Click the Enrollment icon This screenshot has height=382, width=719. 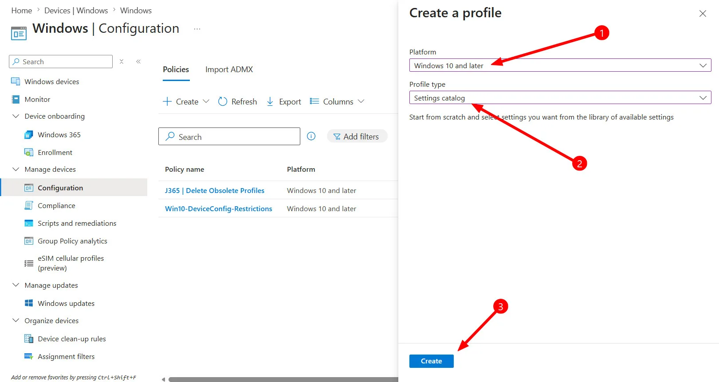click(29, 152)
